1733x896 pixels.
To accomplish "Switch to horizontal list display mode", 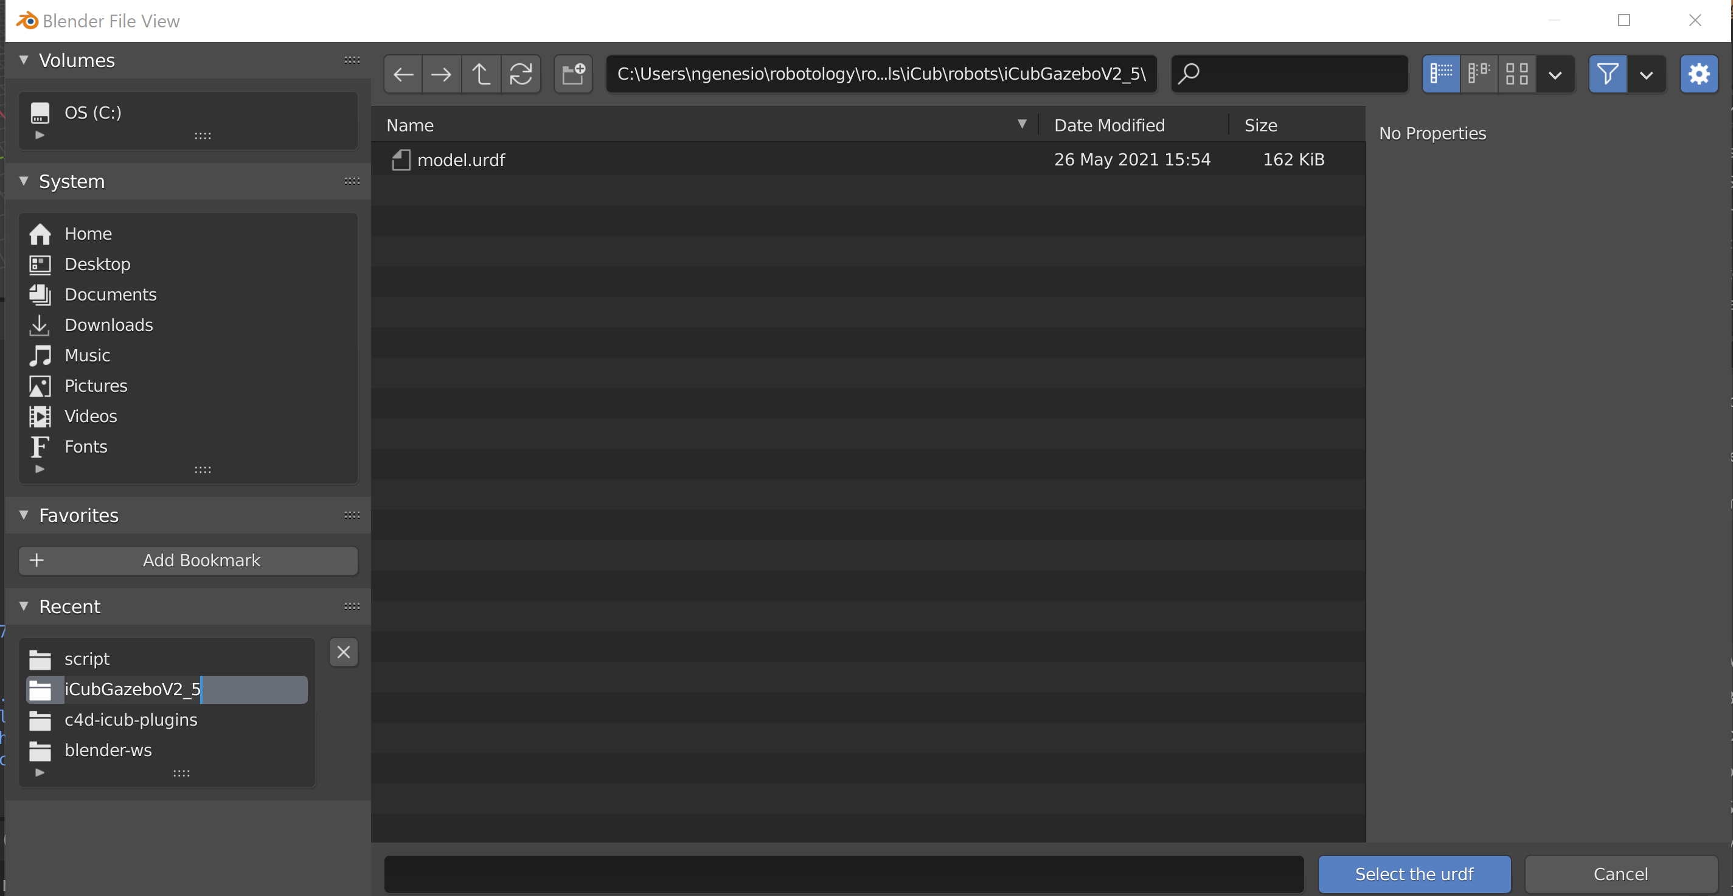I will pos(1479,74).
